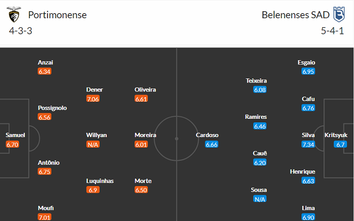Select player Teixeira's name
Viewport: 354px width, 221px height.
pos(256,80)
